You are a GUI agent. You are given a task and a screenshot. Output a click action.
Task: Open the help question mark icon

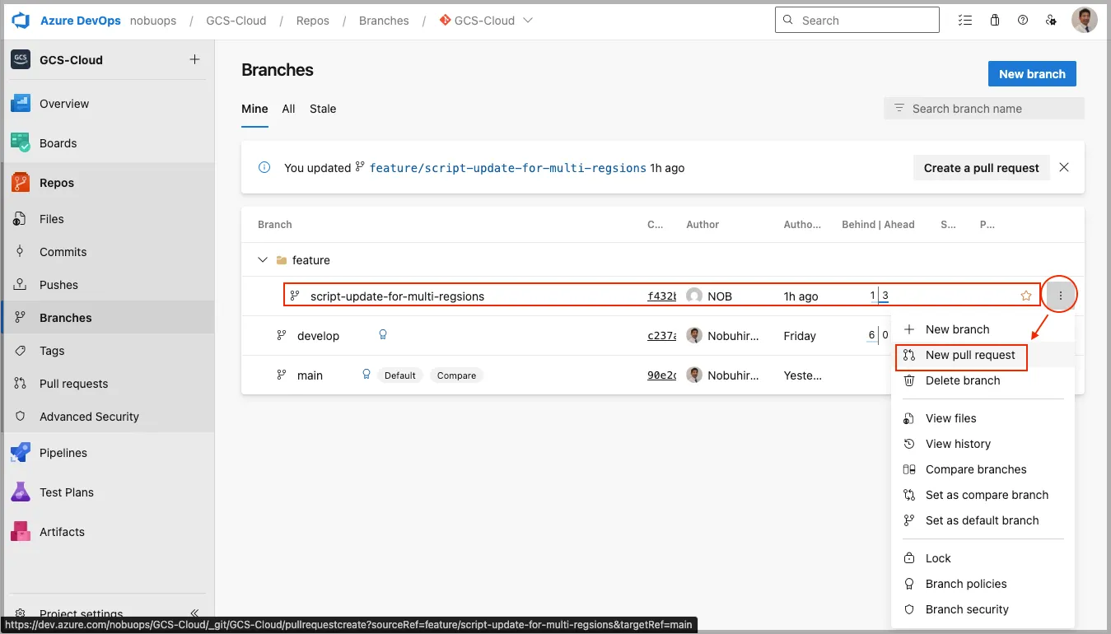coord(1023,21)
